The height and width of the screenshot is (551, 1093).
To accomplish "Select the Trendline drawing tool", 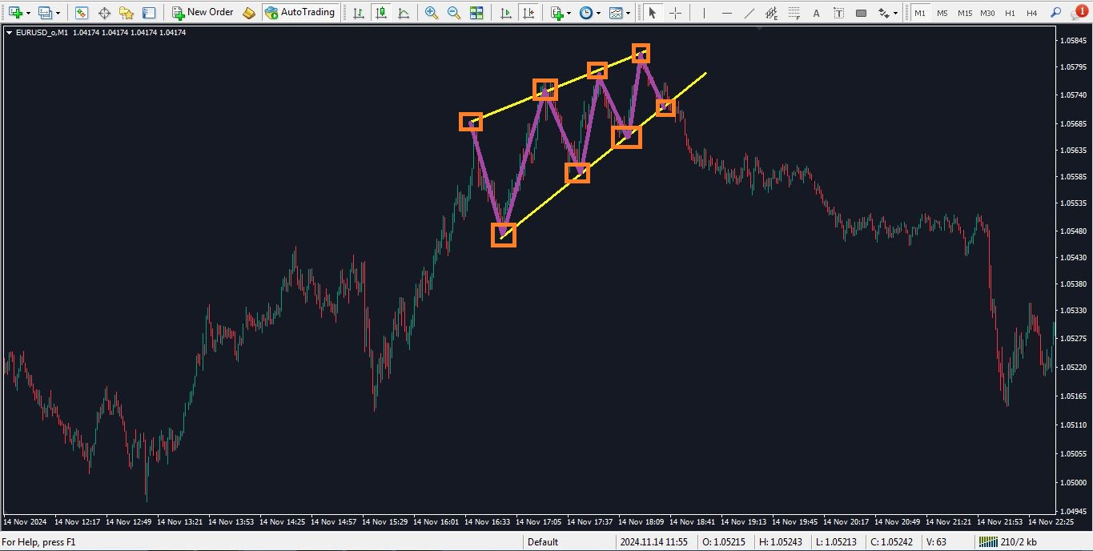I will pos(749,13).
